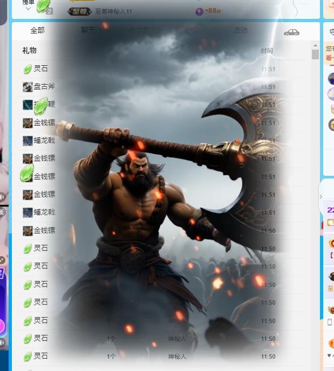Click the topmost 灵石 green gem icon
Viewport: 334px width, 371px height.
tap(28, 69)
